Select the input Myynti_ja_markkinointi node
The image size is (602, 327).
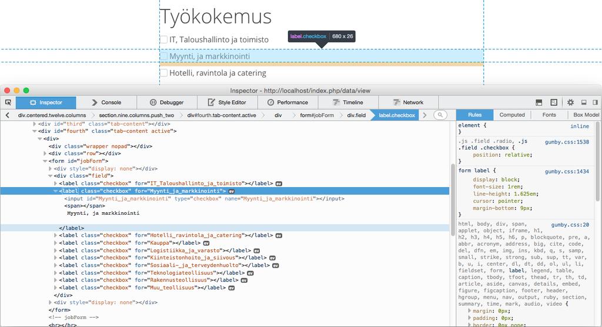[204, 199]
